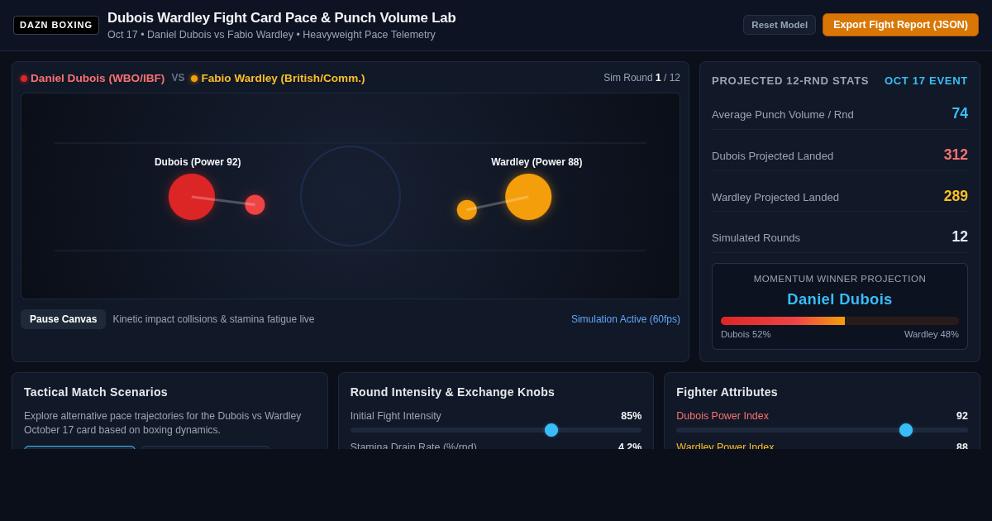Viewport: 992px width, 521px height.
Task: Click Fabio Wardley (British/Comm.) fighter name
Action: [x=283, y=79]
